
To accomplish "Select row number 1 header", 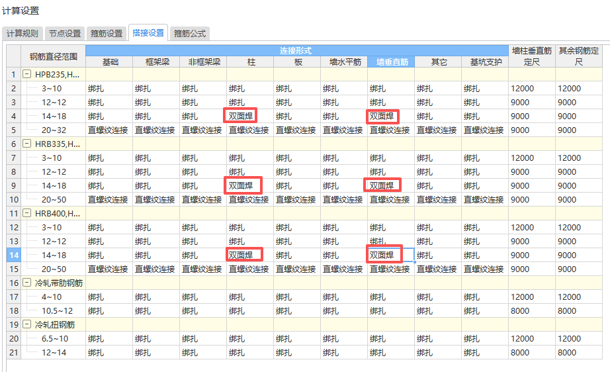I will click(x=14, y=74).
